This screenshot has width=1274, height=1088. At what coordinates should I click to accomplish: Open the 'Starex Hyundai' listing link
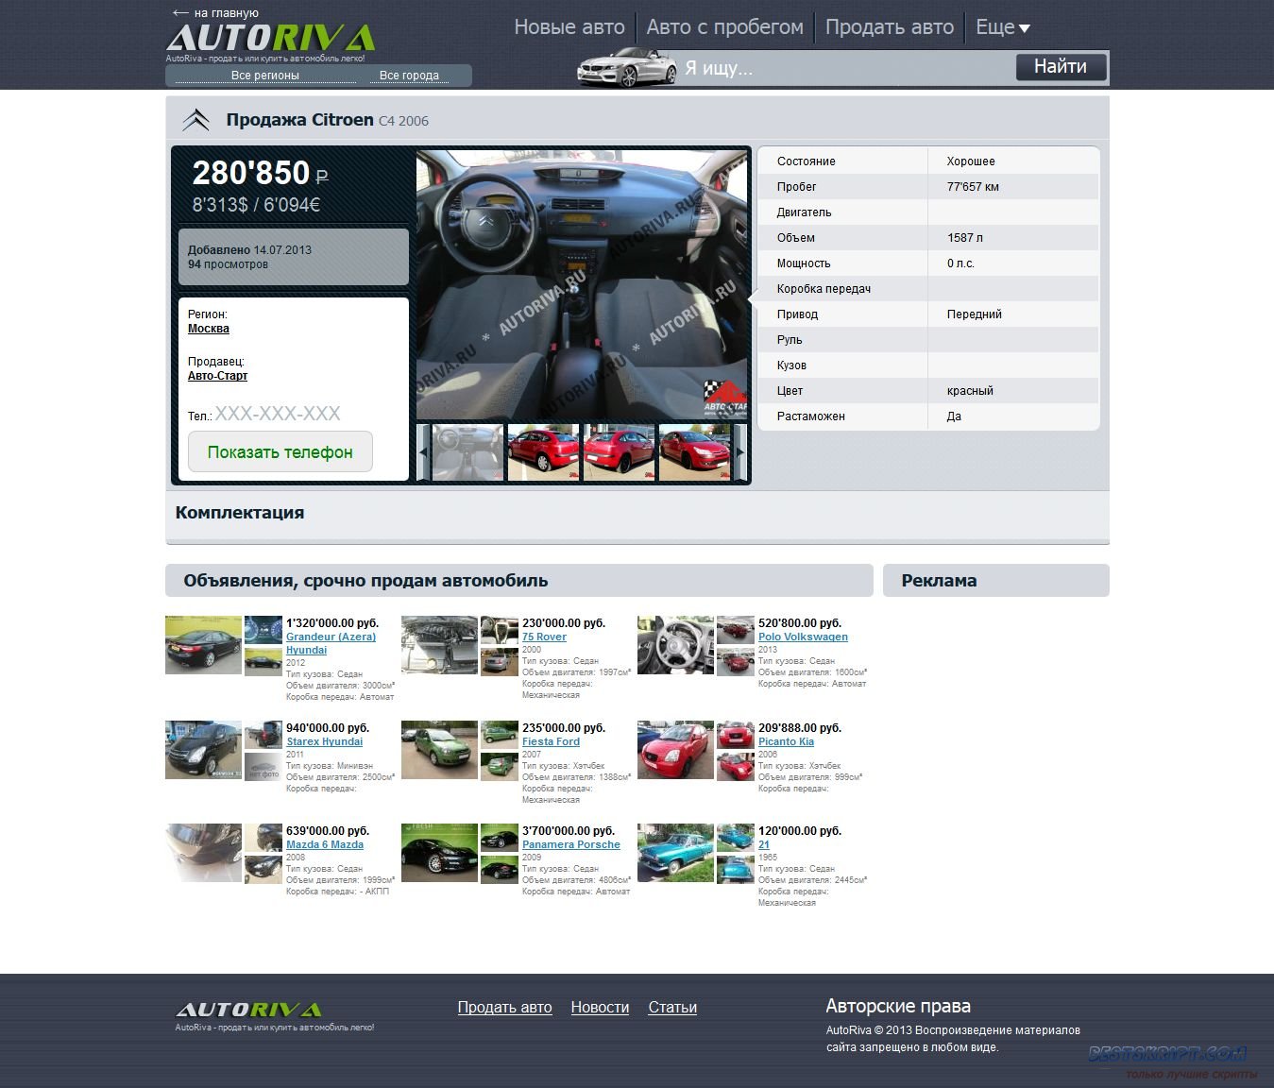tap(325, 741)
